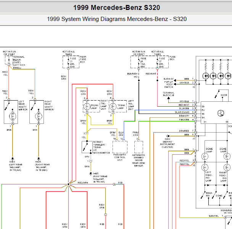Click the "BLK/RED/VIO" wire label under Fuse 24
The height and width of the screenshot is (229, 232).
pos(132,75)
